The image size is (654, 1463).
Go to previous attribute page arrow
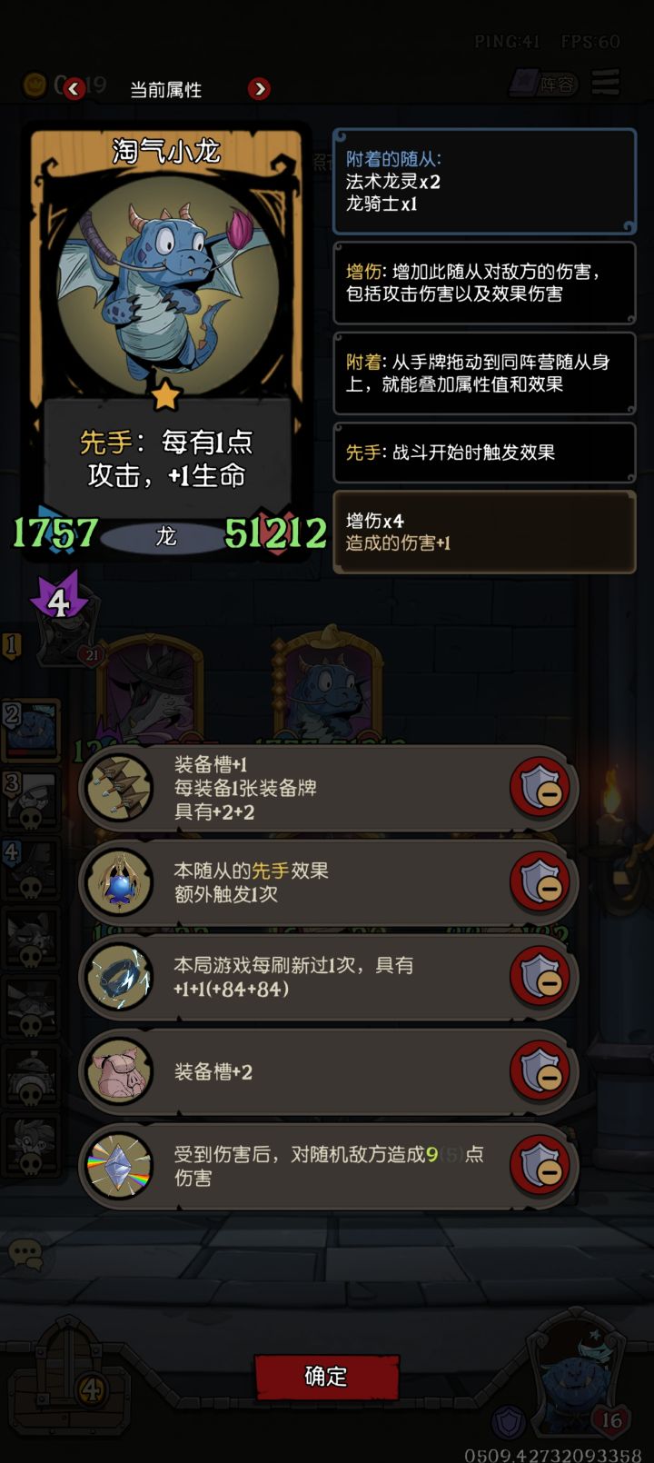pos(74,88)
